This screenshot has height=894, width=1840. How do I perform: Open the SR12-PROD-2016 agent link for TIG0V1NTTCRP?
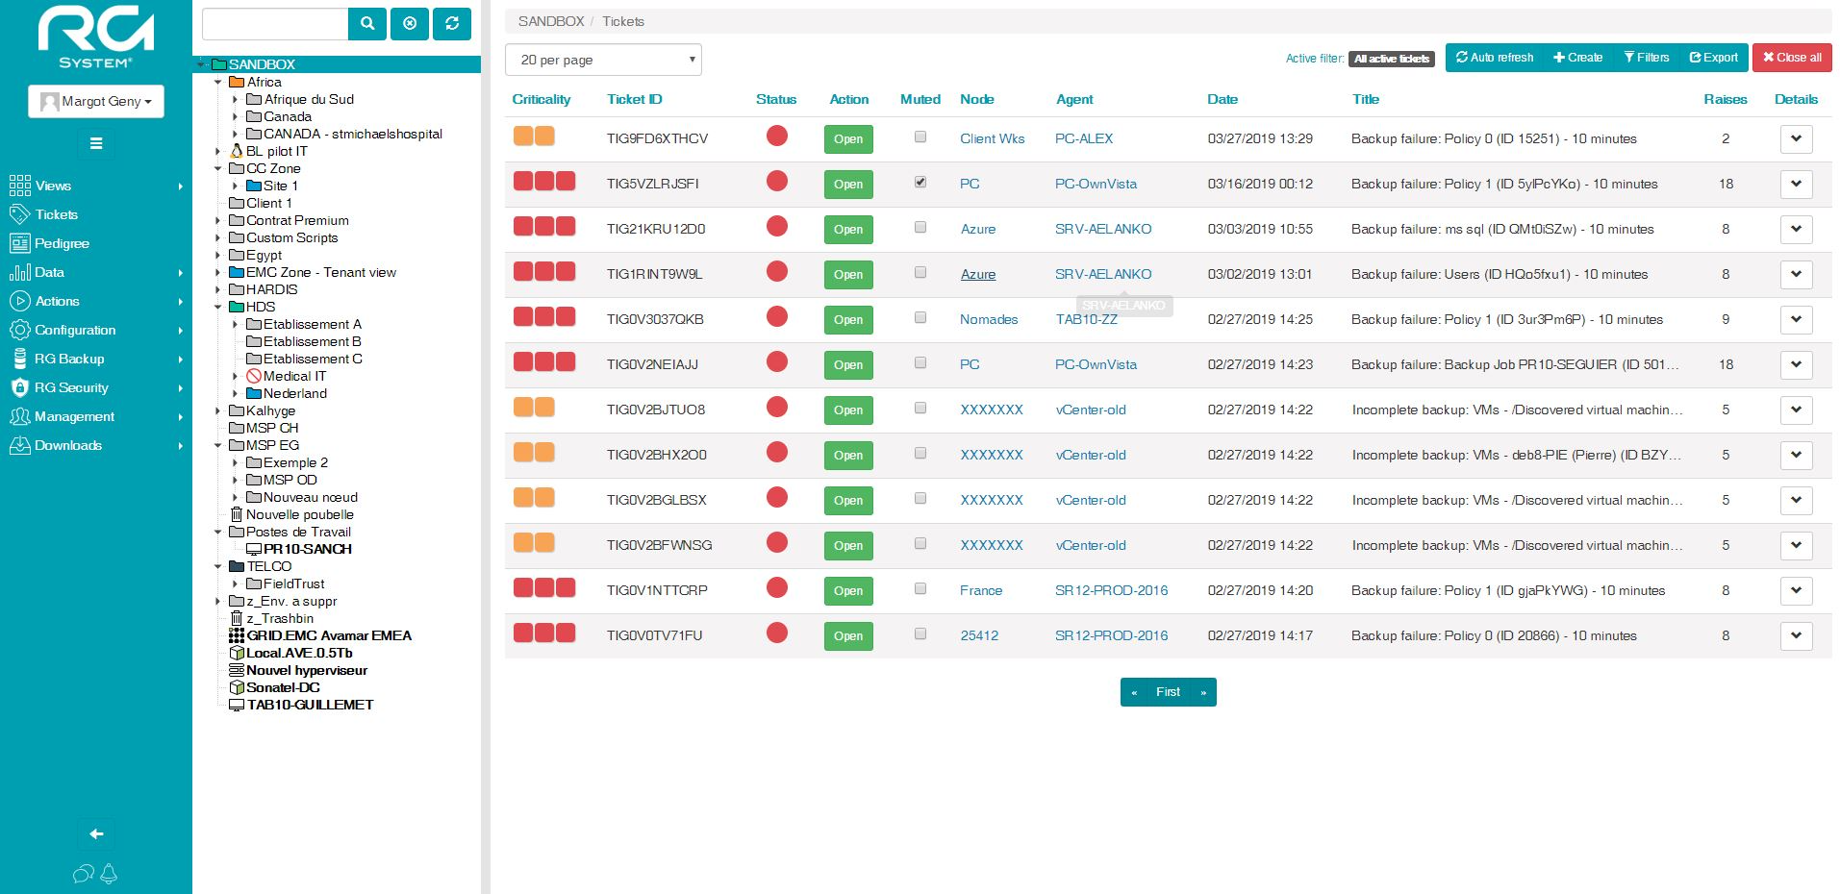(x=1111, y=590)
